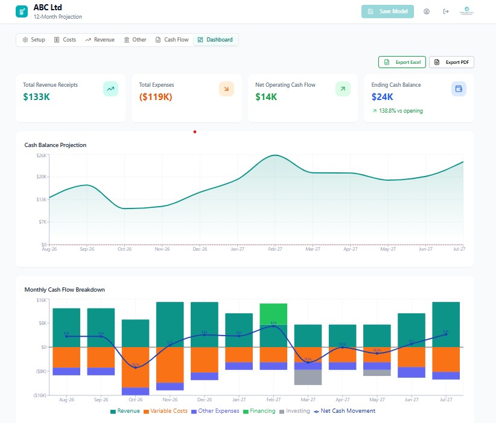Screen dimensions: 496x423
Task: Click the Feb-27 label on Cash Balance axis
Action: click(x=275, y=249)
